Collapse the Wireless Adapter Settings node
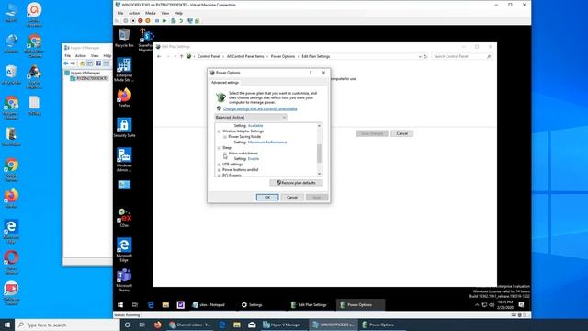The width and height of the screenshot is (588, 331). (x=220, y=131)
